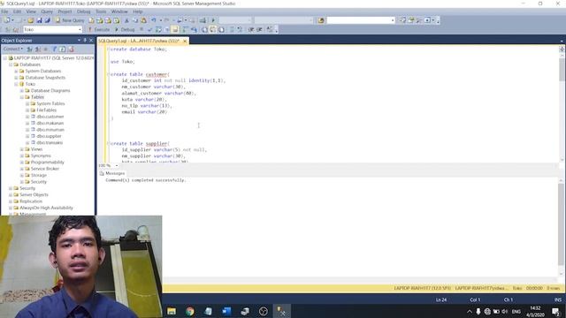Expand the System Databases folder
The height and width of the screenshot is (318, 566).
click(16, 71)
